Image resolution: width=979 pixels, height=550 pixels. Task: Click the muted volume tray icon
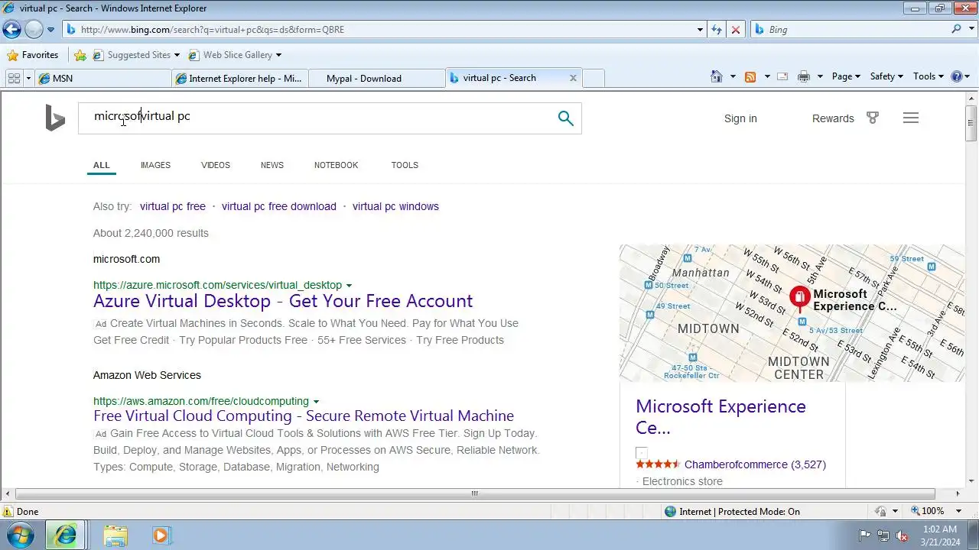point(901,535)
